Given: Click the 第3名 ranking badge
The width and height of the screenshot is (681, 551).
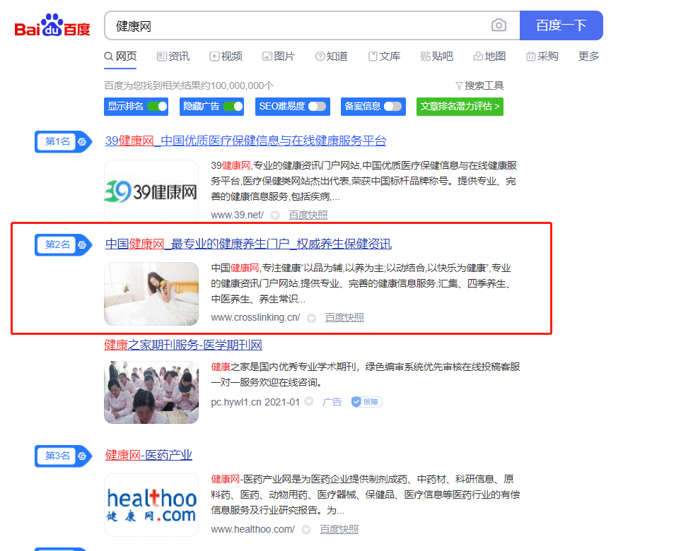Looking at the screenshot, I should pyautogui.click(x=64, y=456).
